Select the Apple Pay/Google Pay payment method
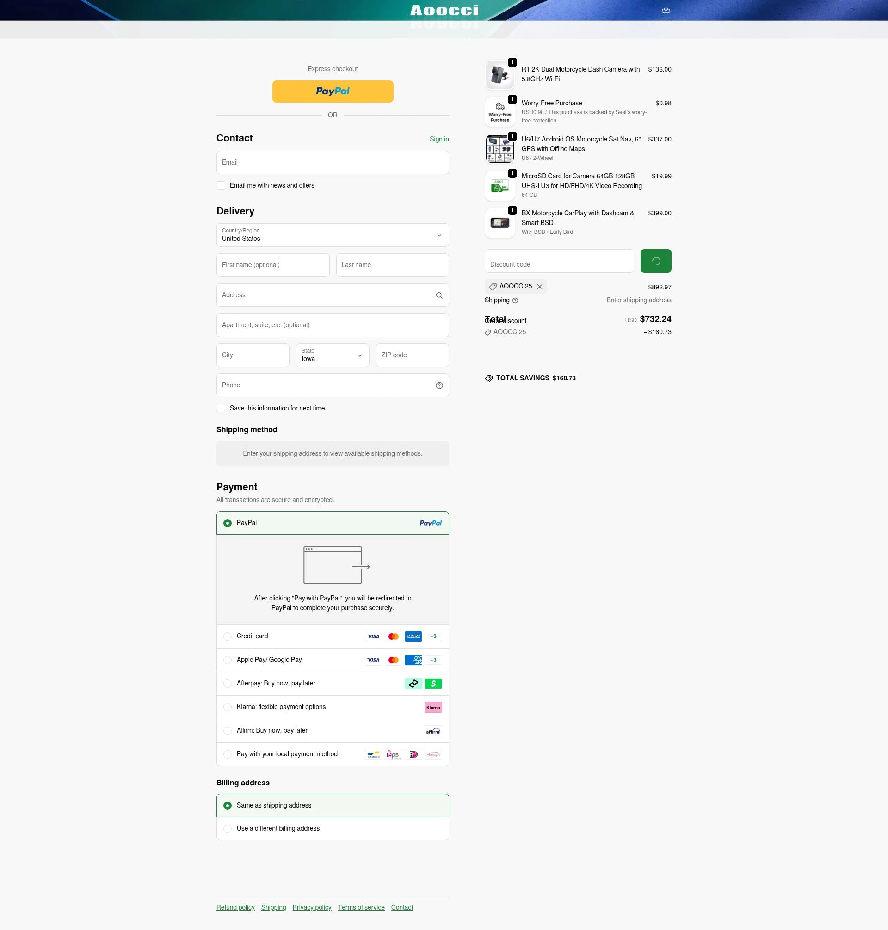Viewport: 888px width, 930px height. (228, 660)
